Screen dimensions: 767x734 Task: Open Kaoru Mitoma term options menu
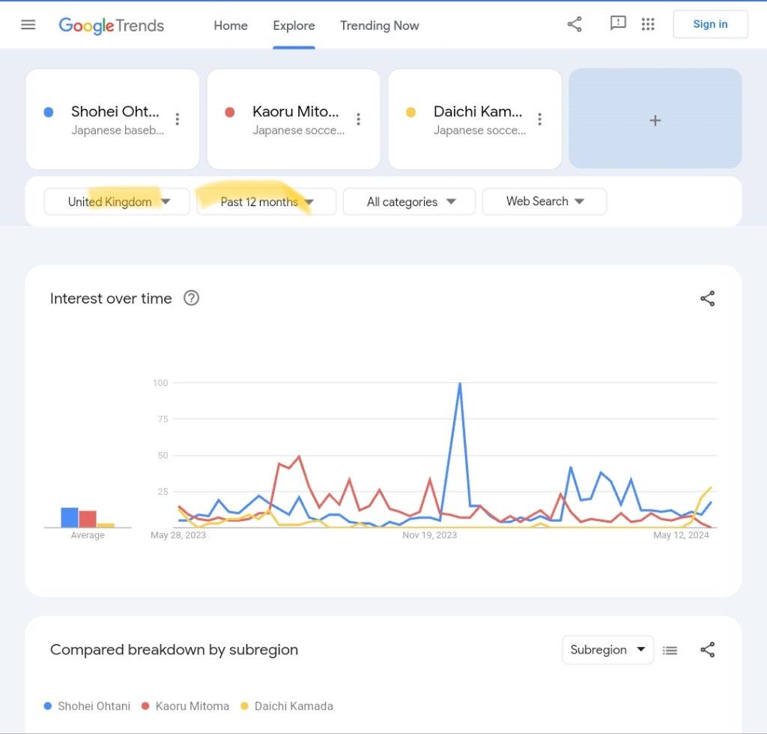pyautogui.click(x=359, y=119)
